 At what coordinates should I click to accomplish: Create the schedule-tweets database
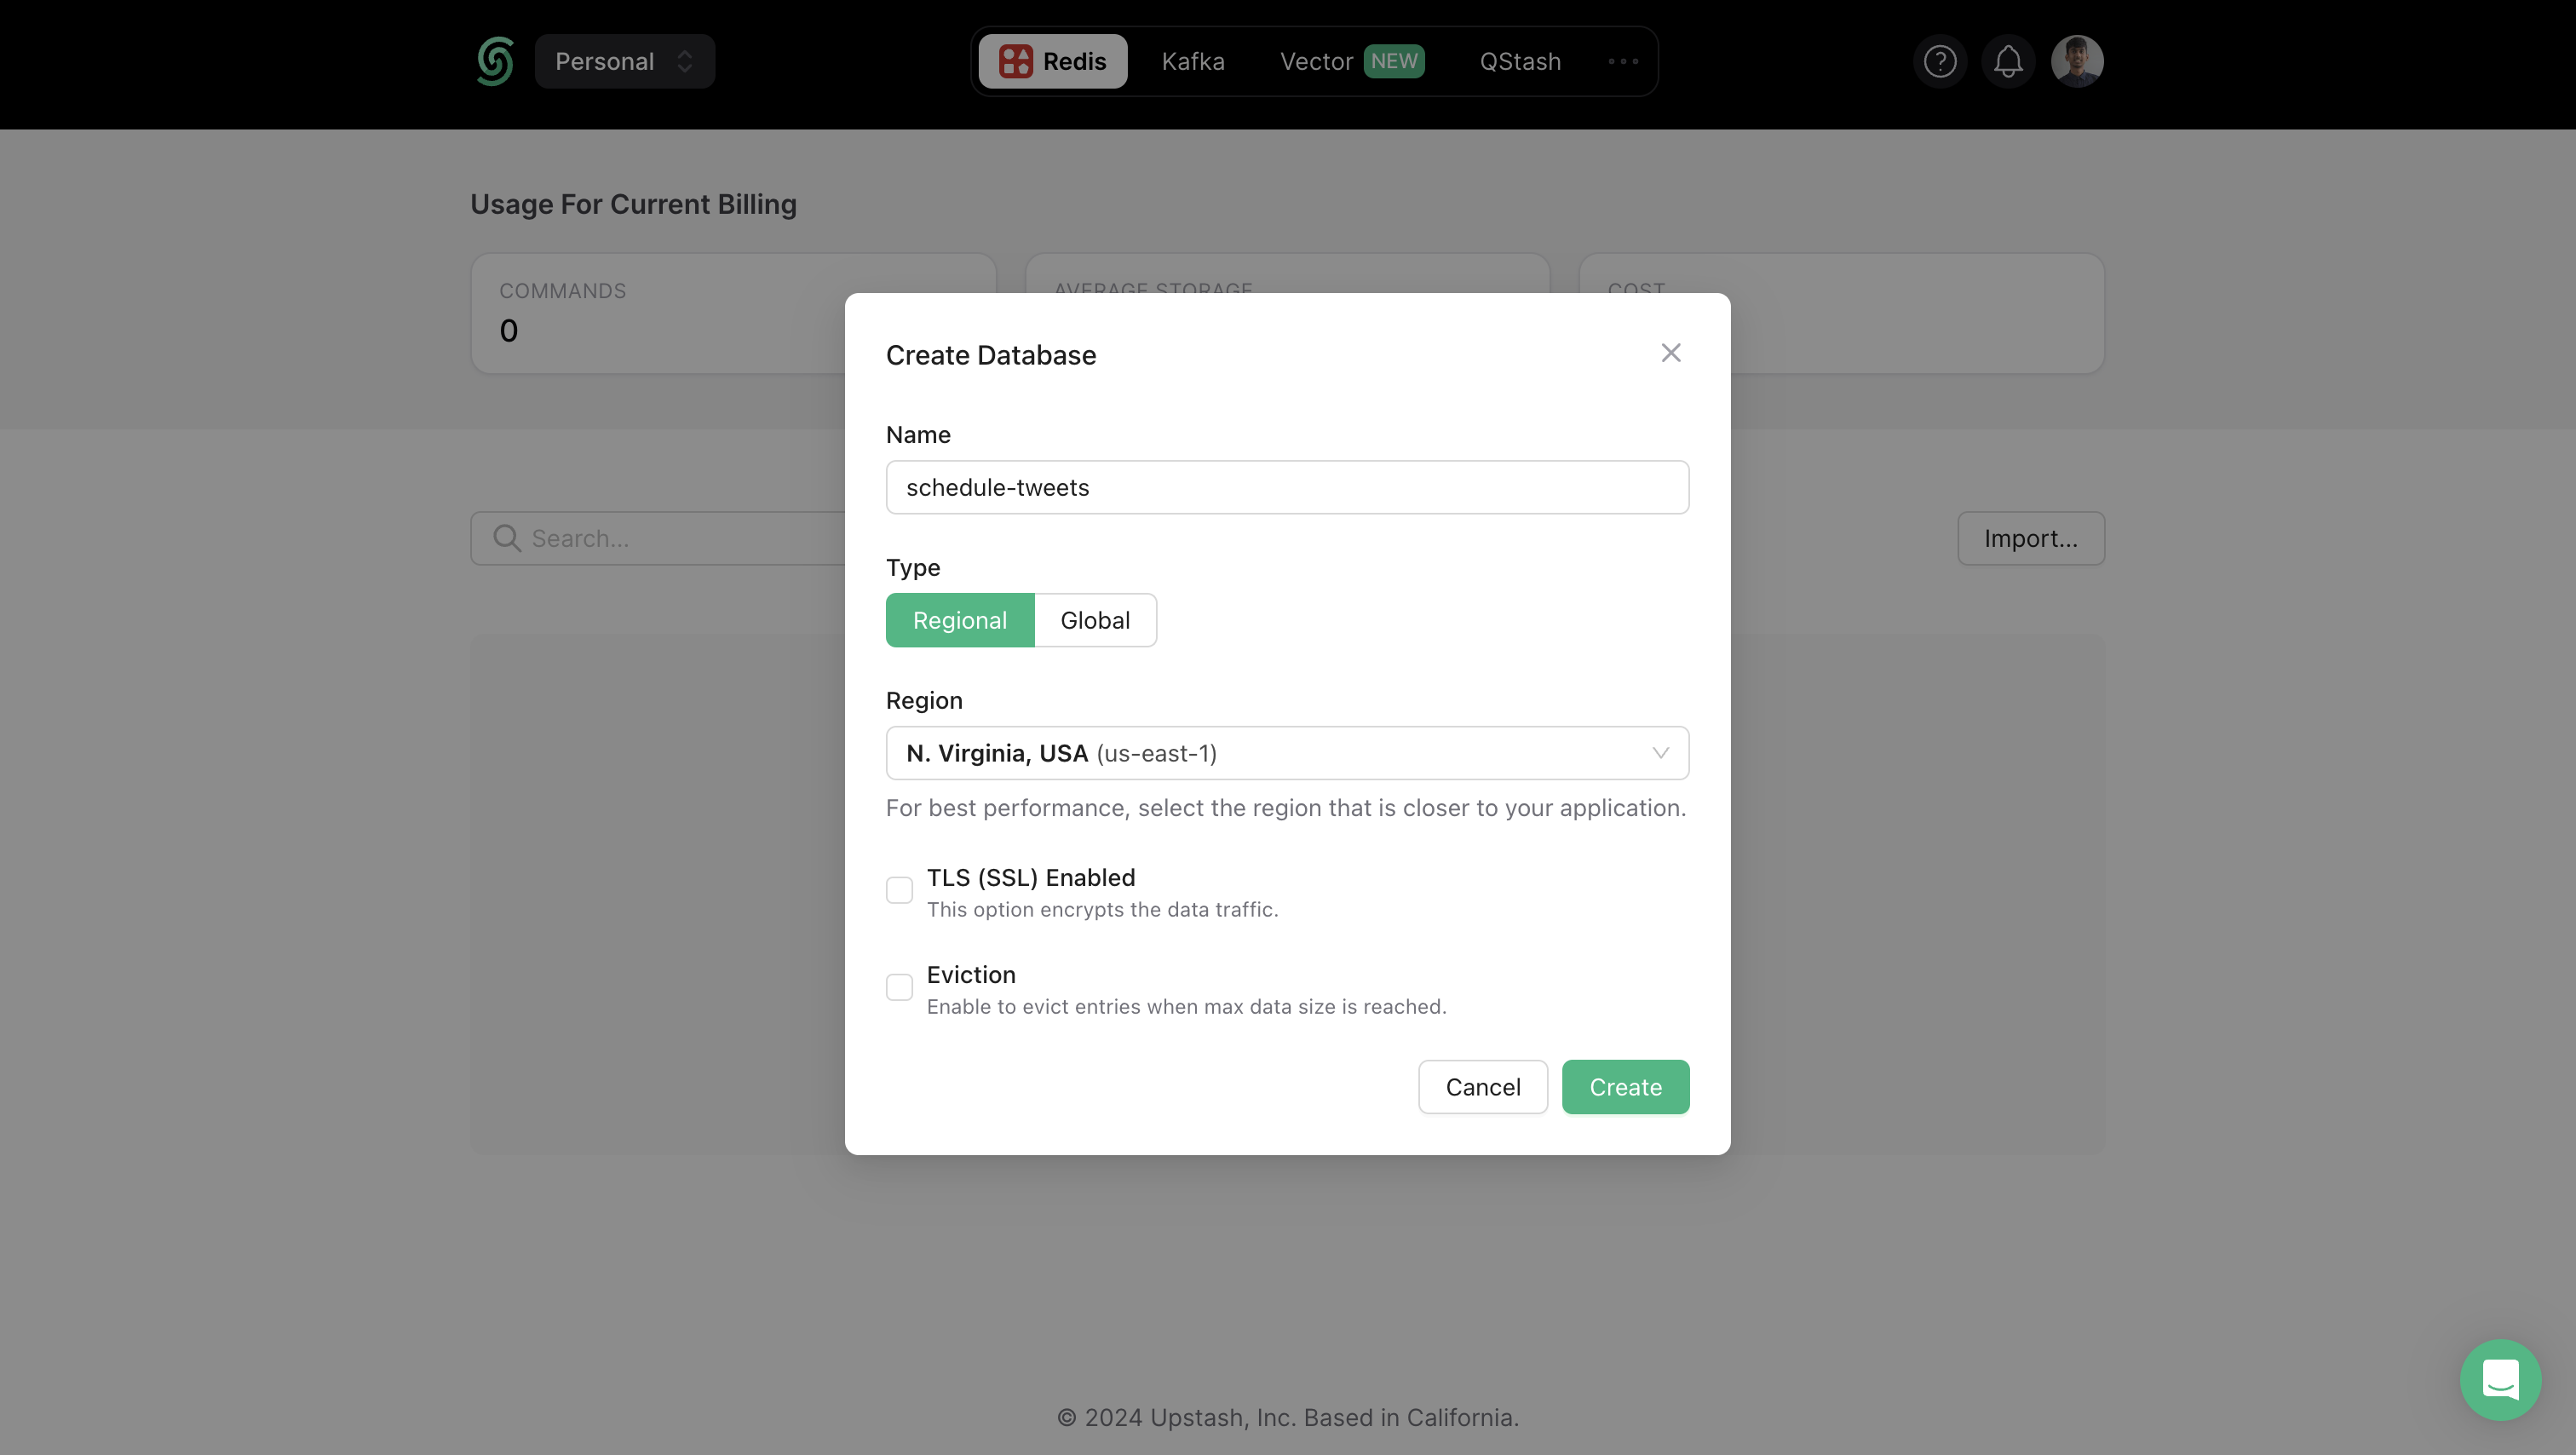point(1625,1087)
